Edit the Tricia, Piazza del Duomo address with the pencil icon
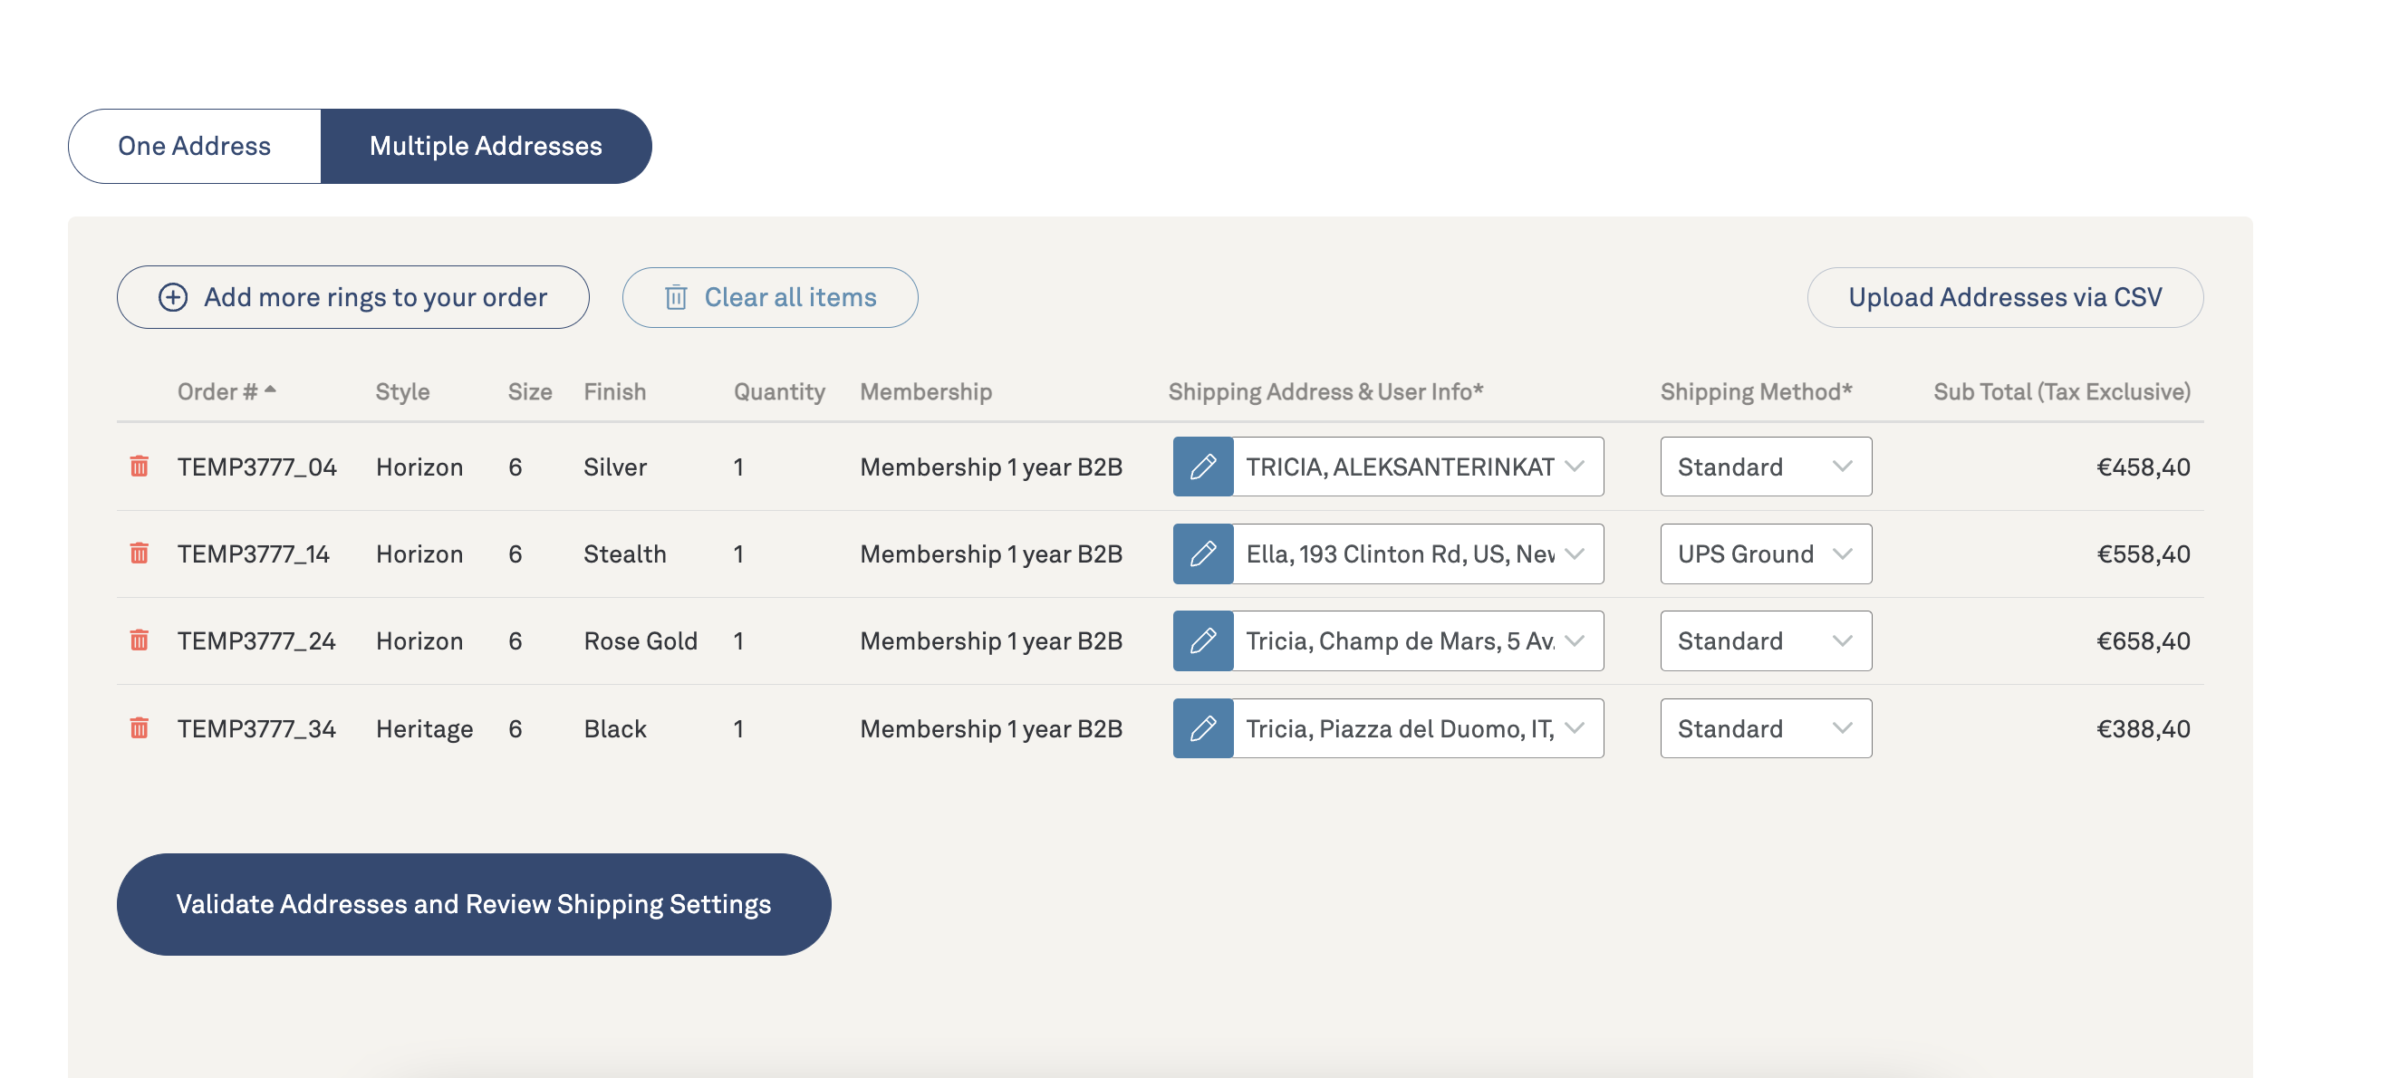Screen dimensions: 2399x1078 (1202, 728)
